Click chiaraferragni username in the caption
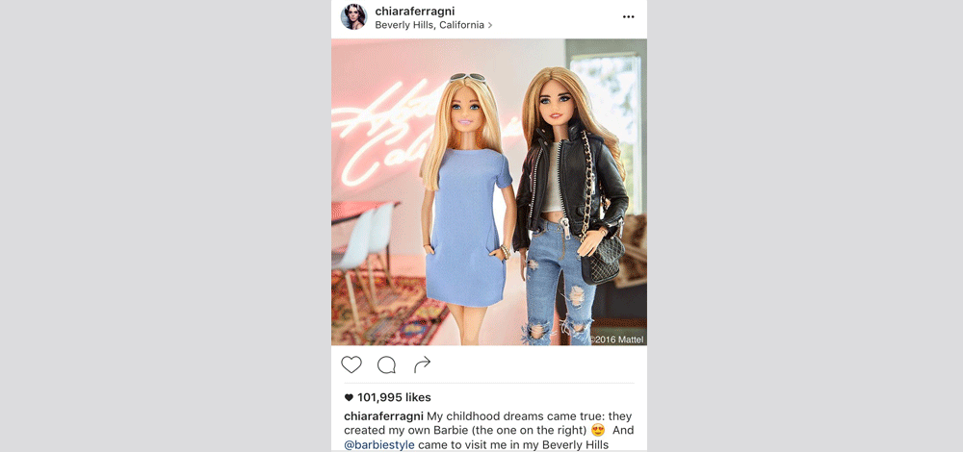963x452 pixels. (x=384, y=415)
